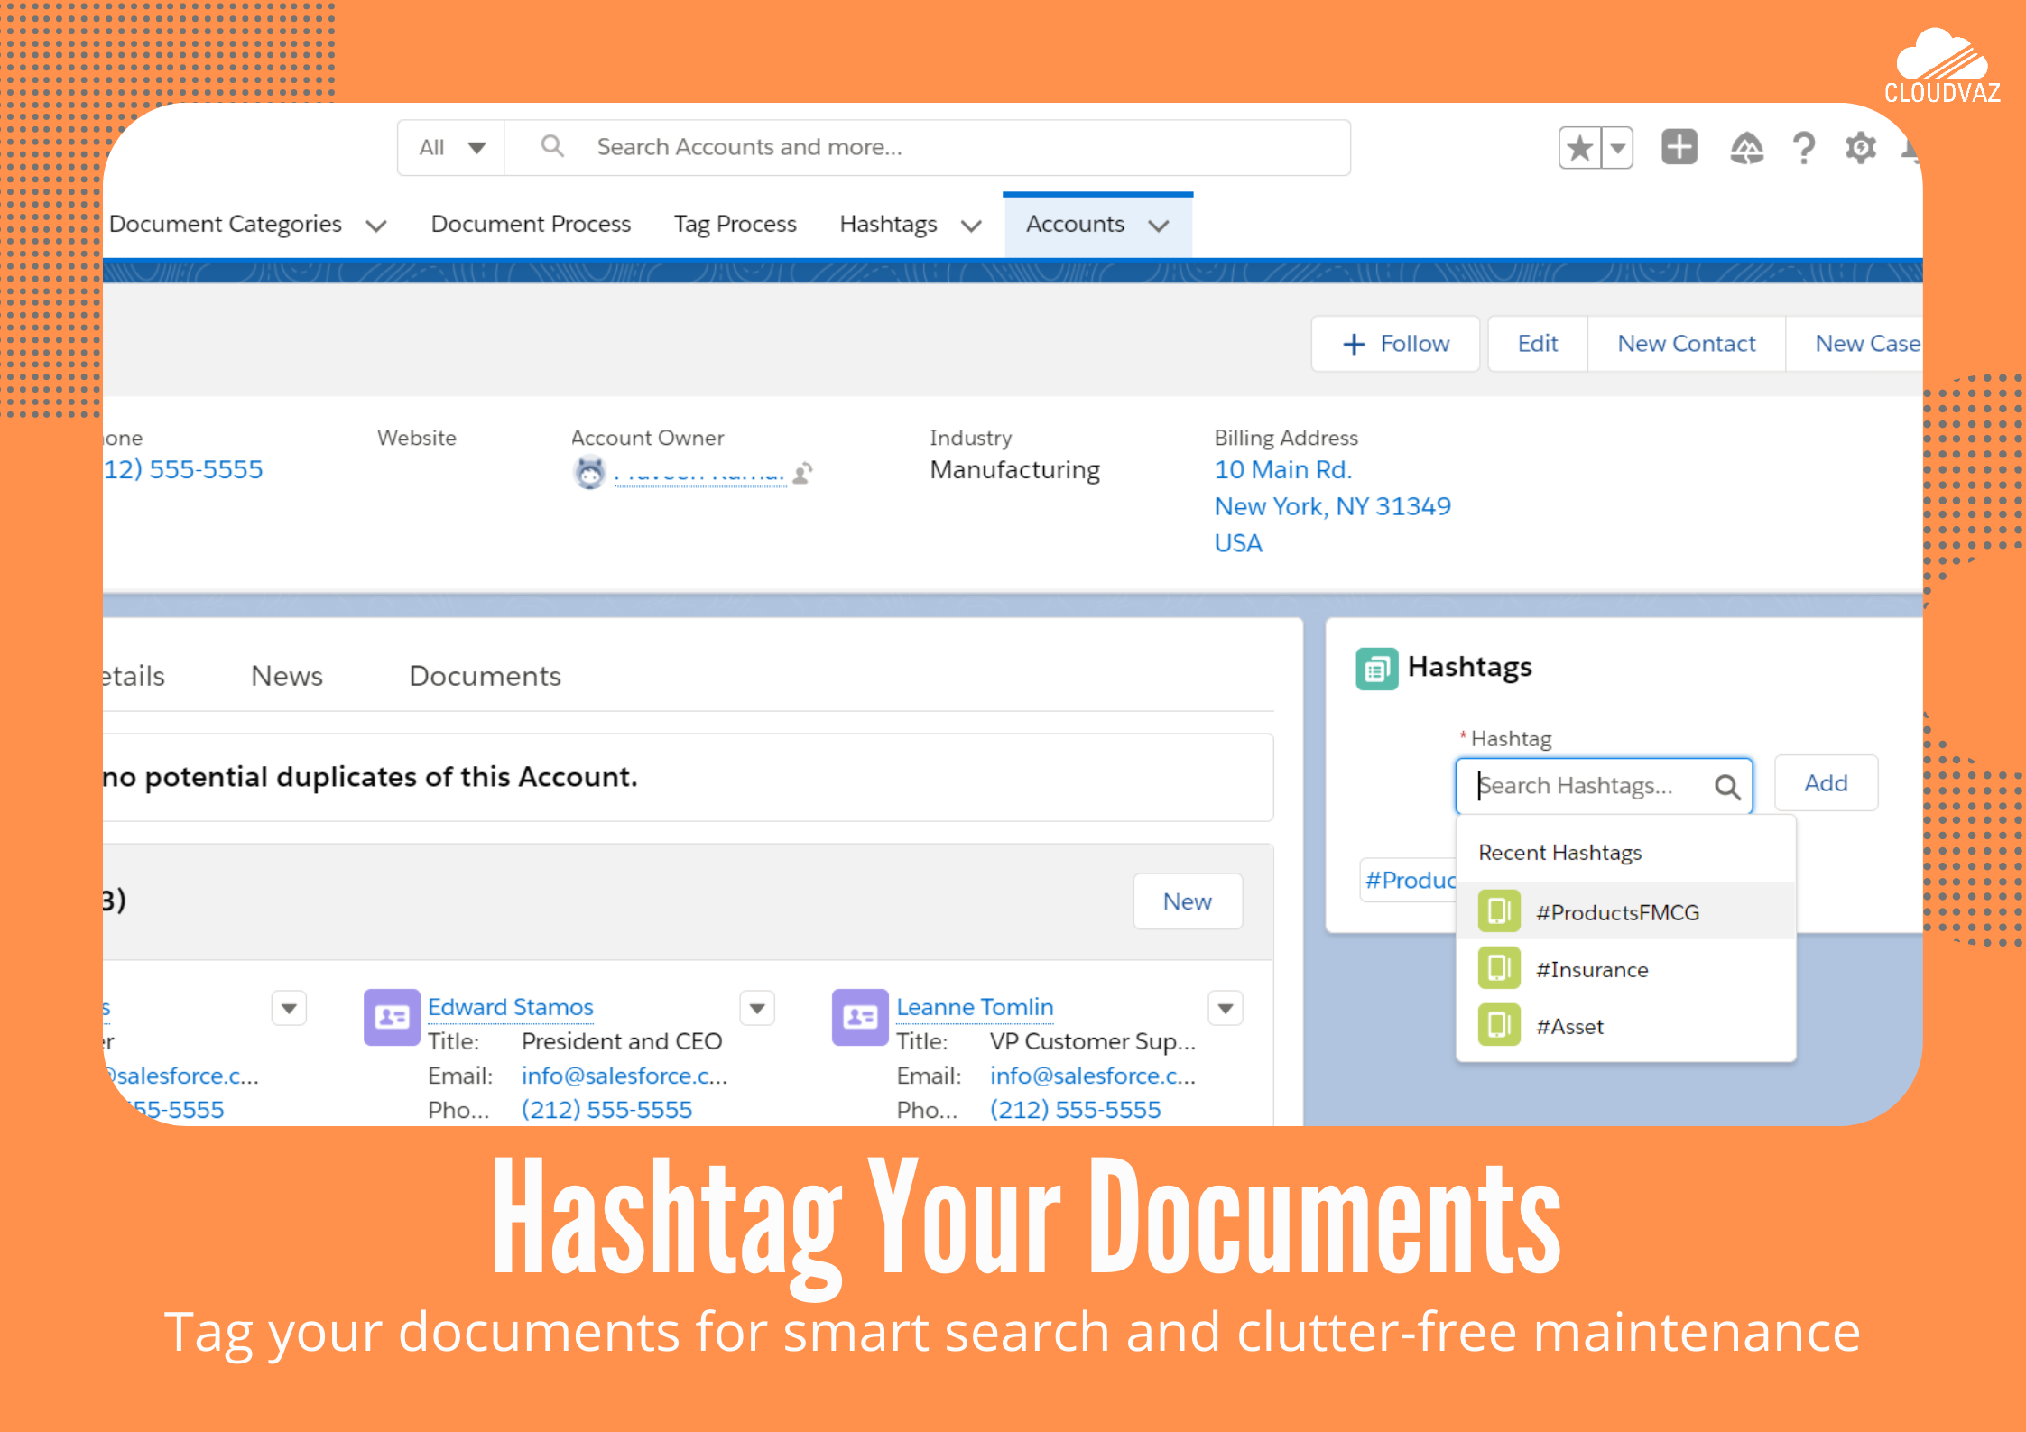
Task: Select the #Asset recent hashtag
Action: click(1568, 1026)
